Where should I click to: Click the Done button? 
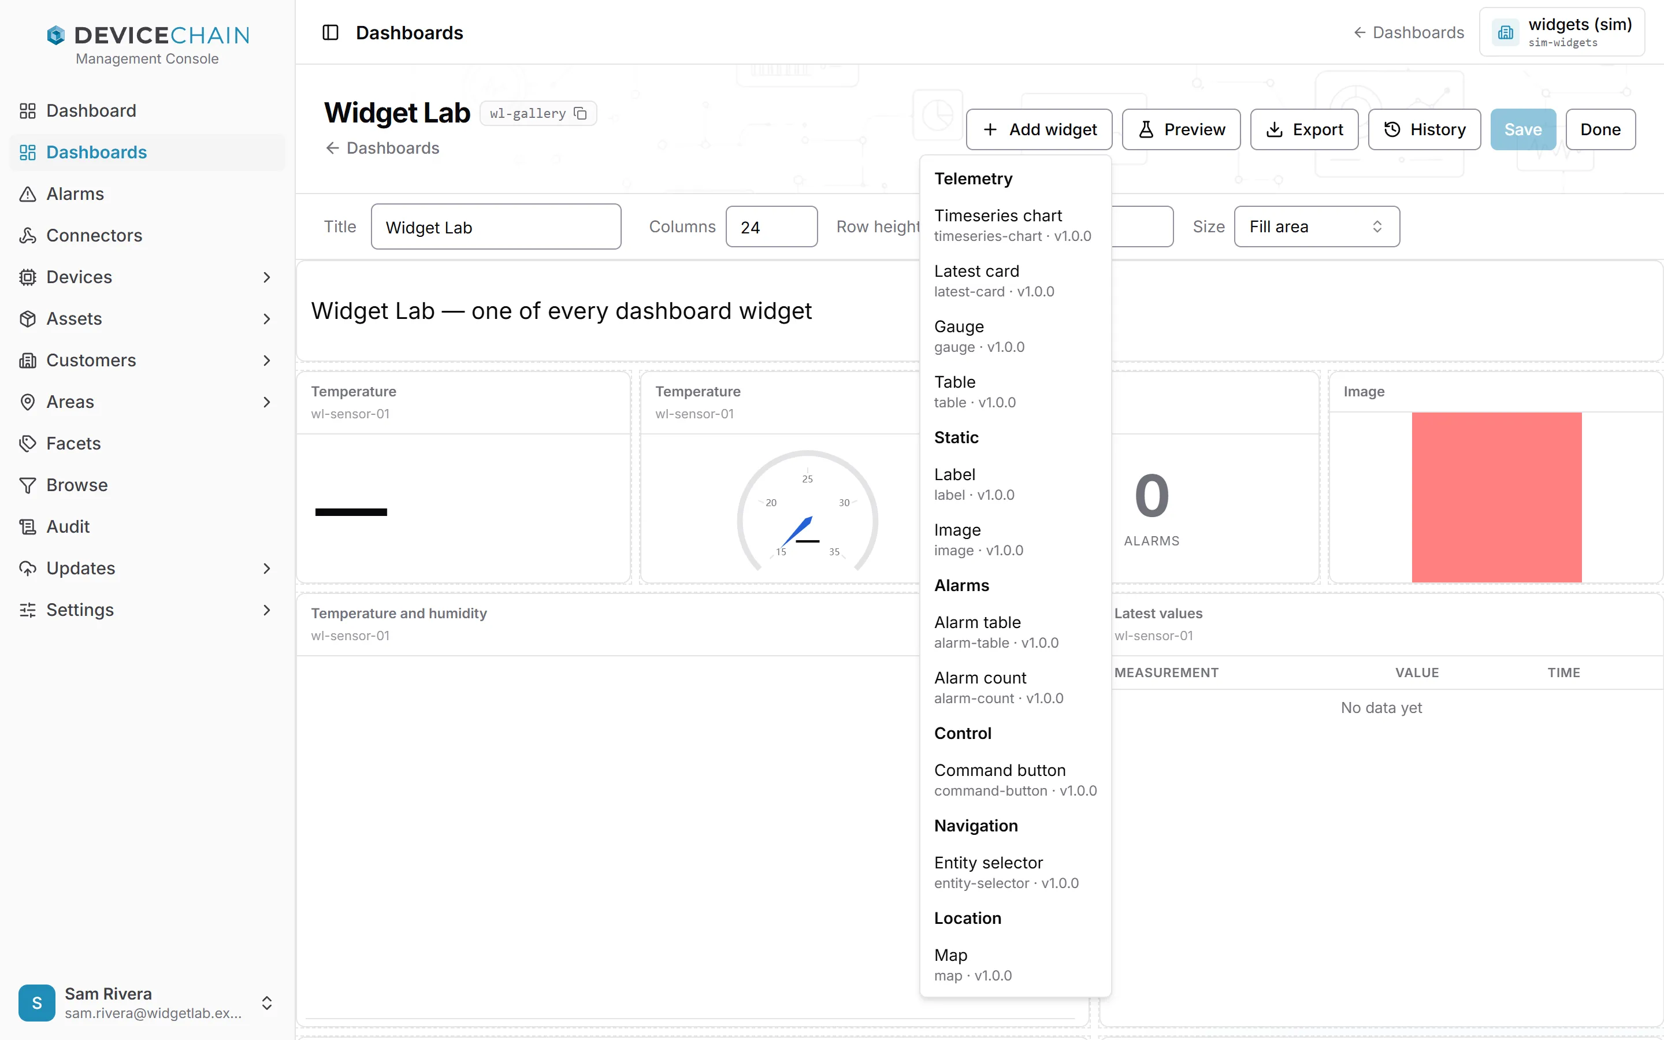tap(1600, 129)
